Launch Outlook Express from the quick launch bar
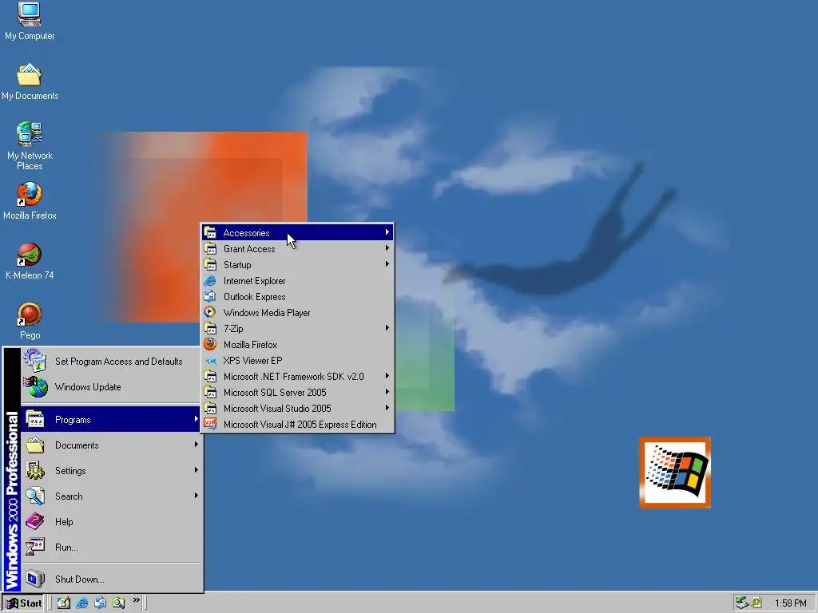 coord(100,603)
